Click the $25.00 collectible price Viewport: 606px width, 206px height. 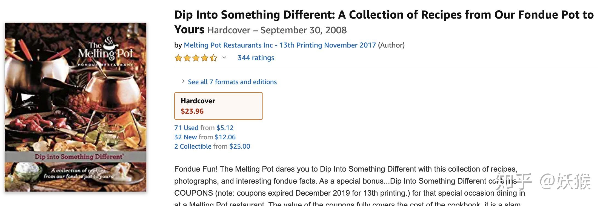point(240,146)
